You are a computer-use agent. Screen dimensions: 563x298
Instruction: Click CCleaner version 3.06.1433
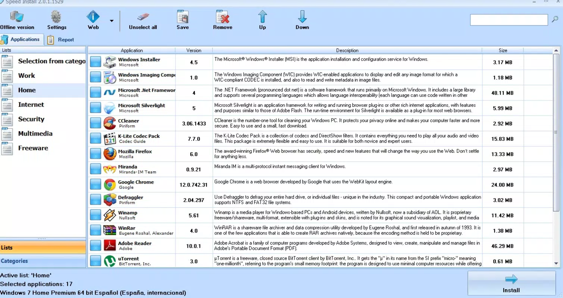click(x=194, y=124)
